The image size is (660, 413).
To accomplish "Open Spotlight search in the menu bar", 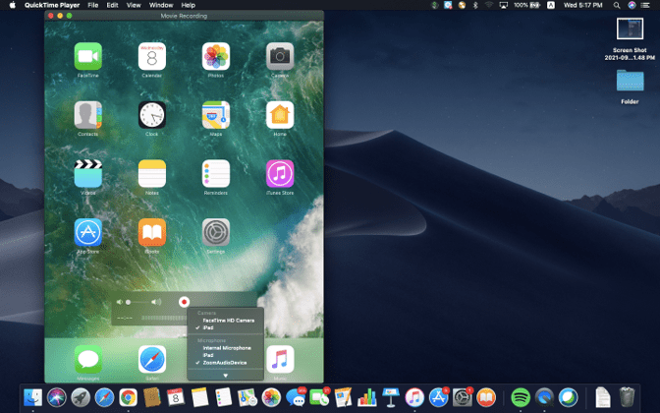I will tap(617, 5).
